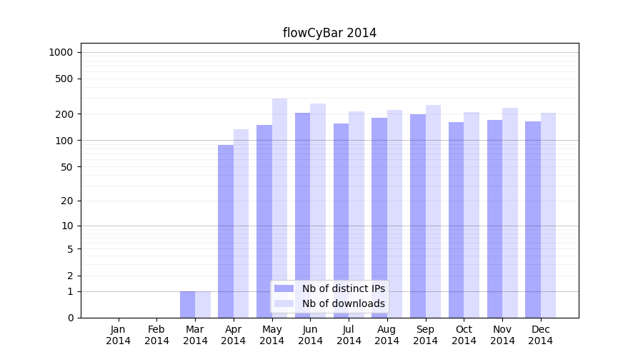The width and height of the screenshot is (643, 357).
Task: Select the Dec 2014 x-axis label
Action: pyautogui.click(x=541, y=335)
